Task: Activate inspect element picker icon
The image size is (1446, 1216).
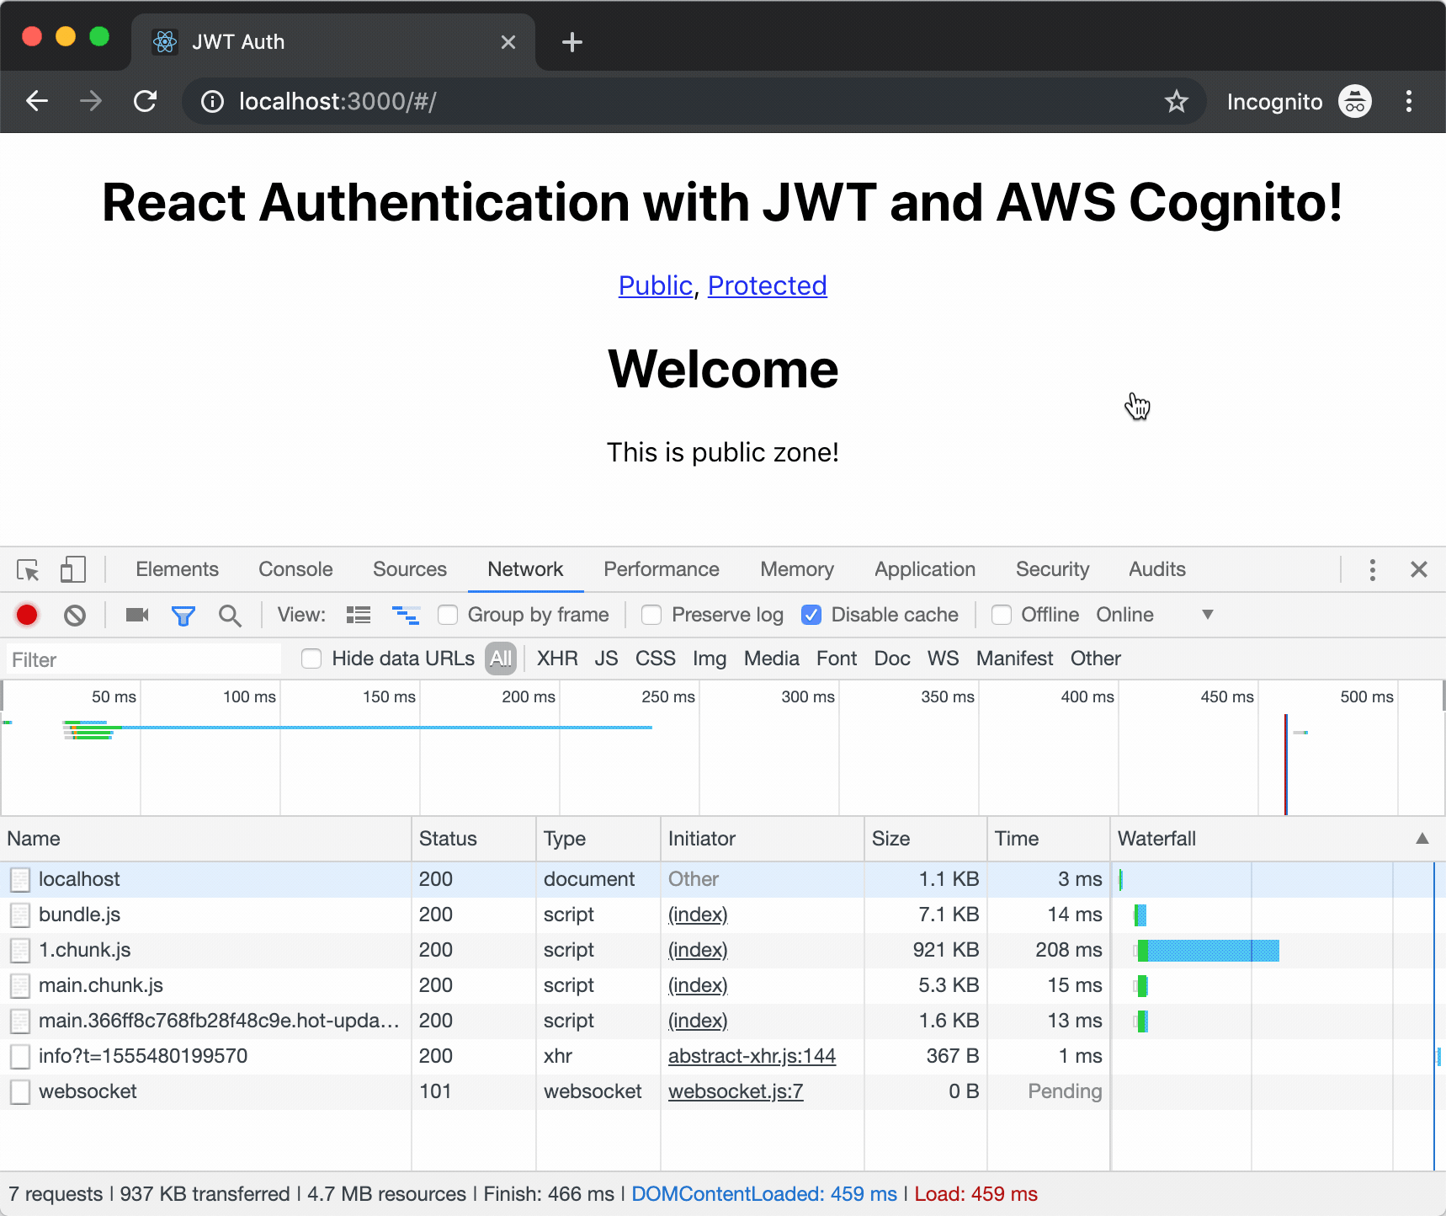Action: click(x=28, y=570)
